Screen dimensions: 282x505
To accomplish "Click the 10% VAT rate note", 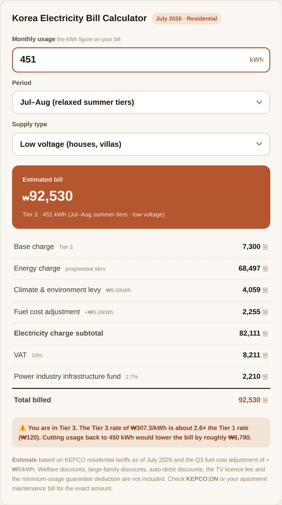I will point(37,356).
